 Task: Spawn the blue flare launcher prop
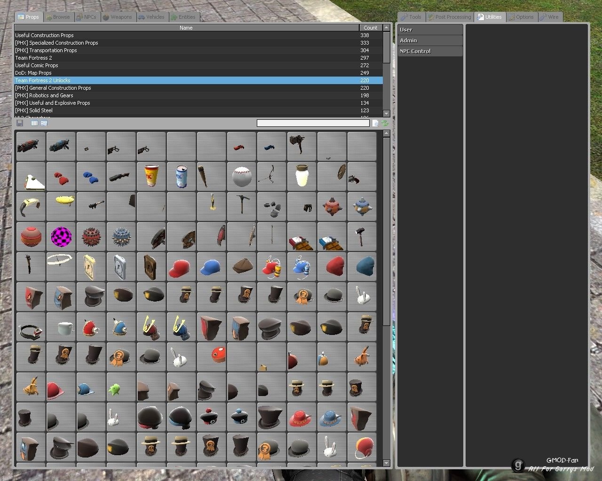[271, 147]
